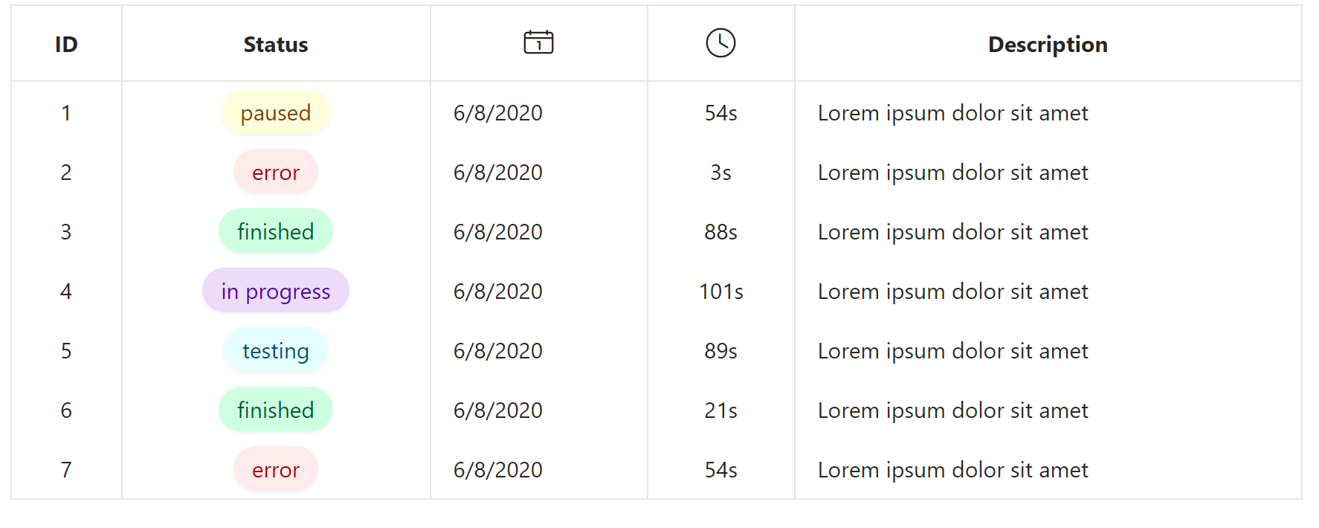
Task: Click the cyan 'testing' status badge
Action: click(x=276, y=351)
